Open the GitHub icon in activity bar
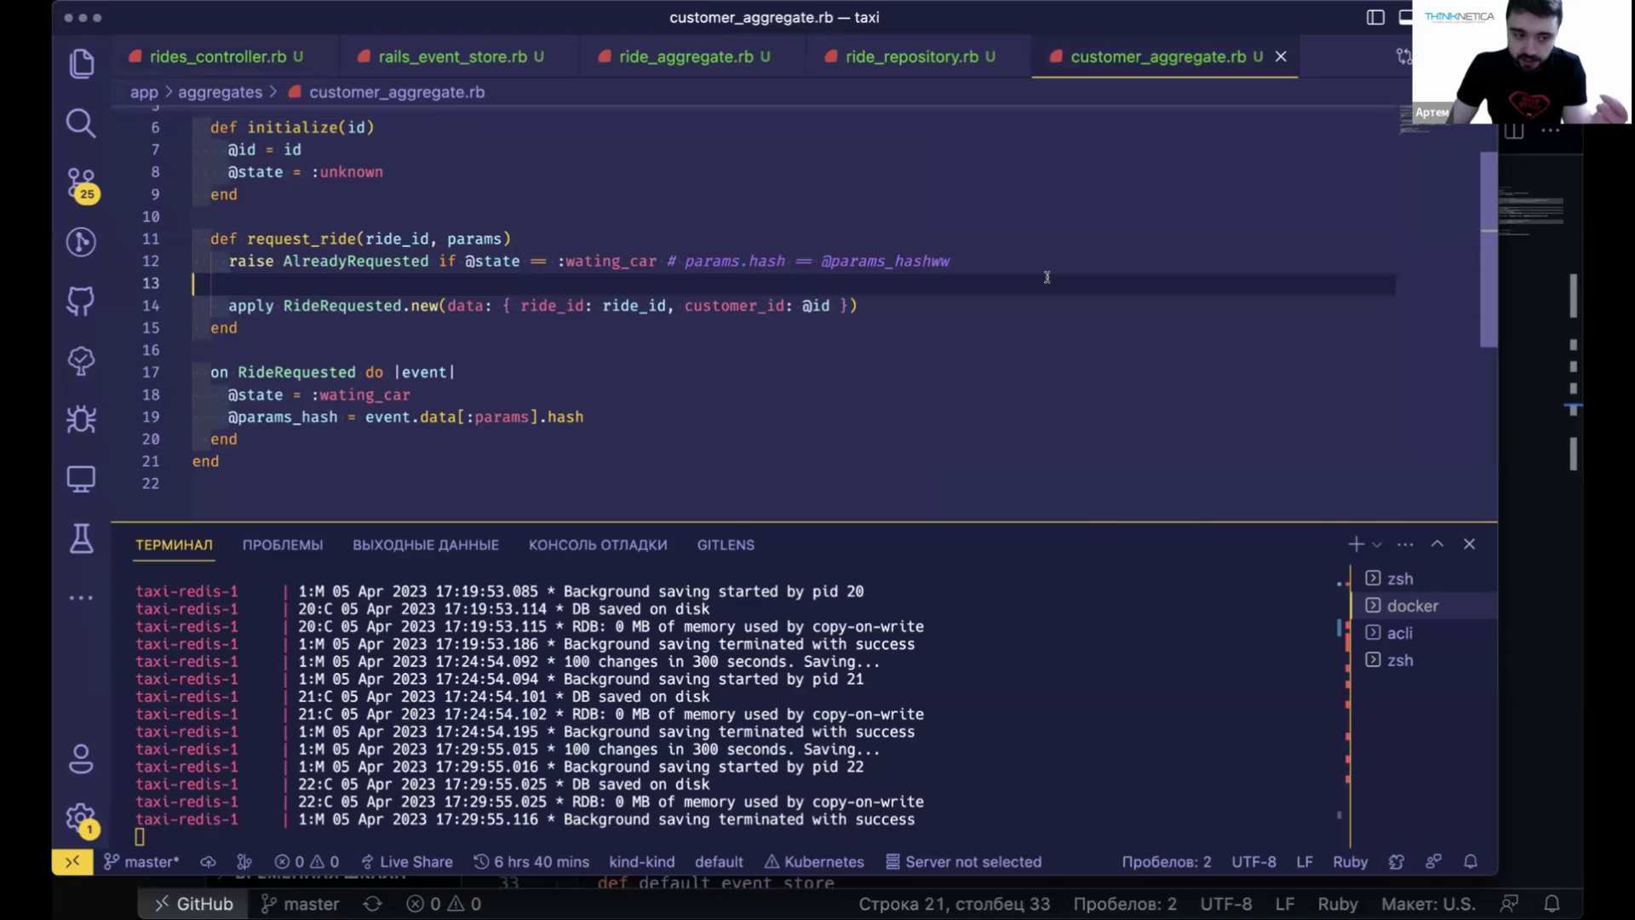 81,301
